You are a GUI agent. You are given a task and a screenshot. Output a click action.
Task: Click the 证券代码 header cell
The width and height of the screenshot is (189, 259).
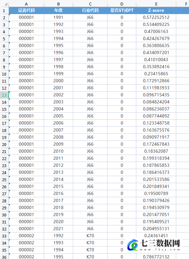[26, 11]
